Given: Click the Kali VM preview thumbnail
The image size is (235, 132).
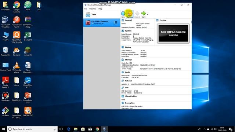Looking at the screenshot, I should (173, 33).
